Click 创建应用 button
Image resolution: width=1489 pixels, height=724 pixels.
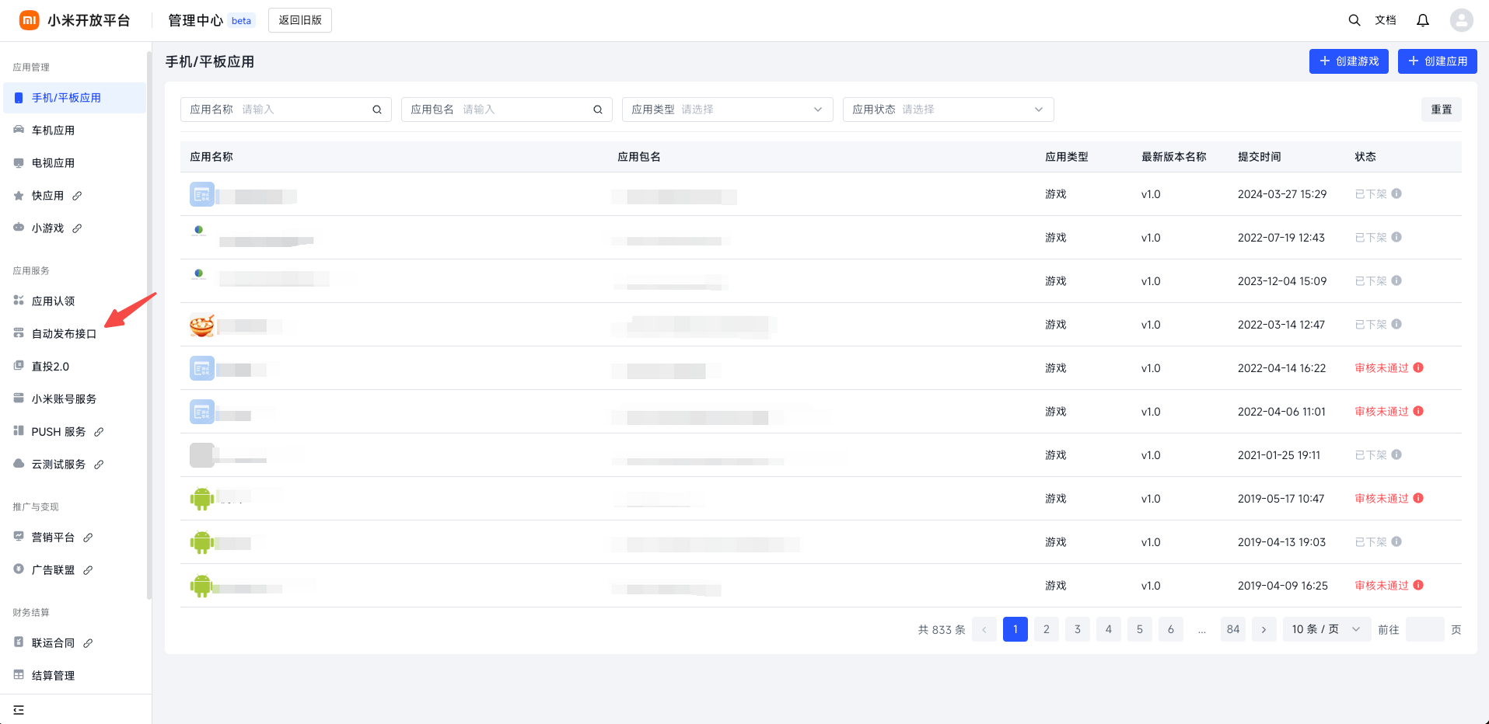1438,61
